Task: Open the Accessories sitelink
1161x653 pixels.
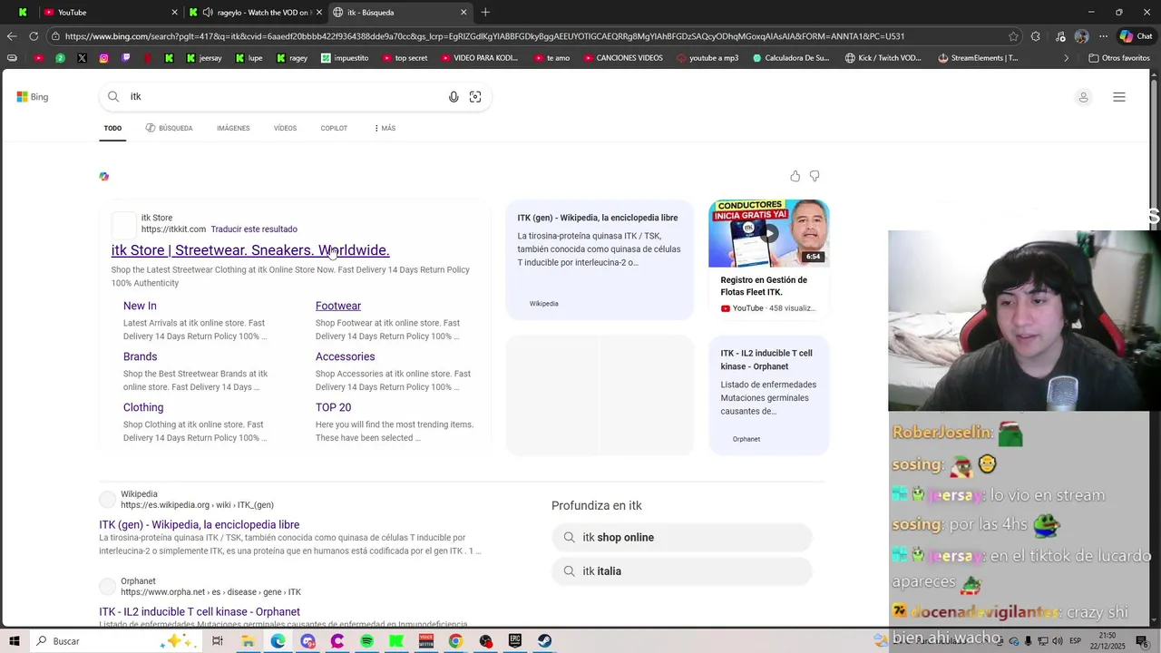Action: pos(345,356)
